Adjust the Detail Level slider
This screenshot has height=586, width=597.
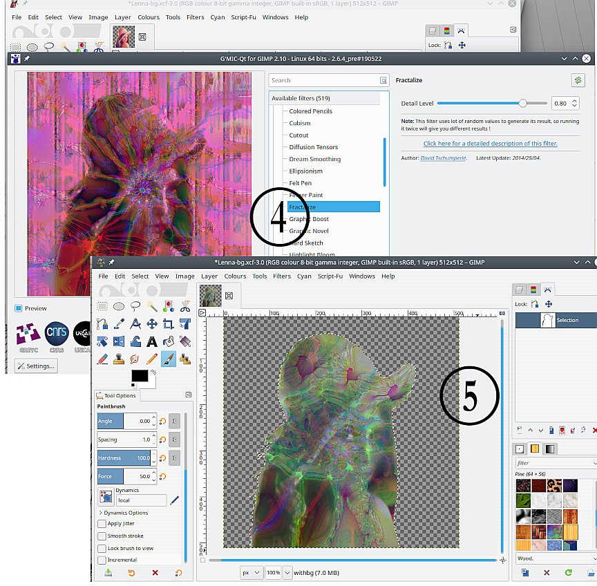pyautogui.click(x=492, y=103)
